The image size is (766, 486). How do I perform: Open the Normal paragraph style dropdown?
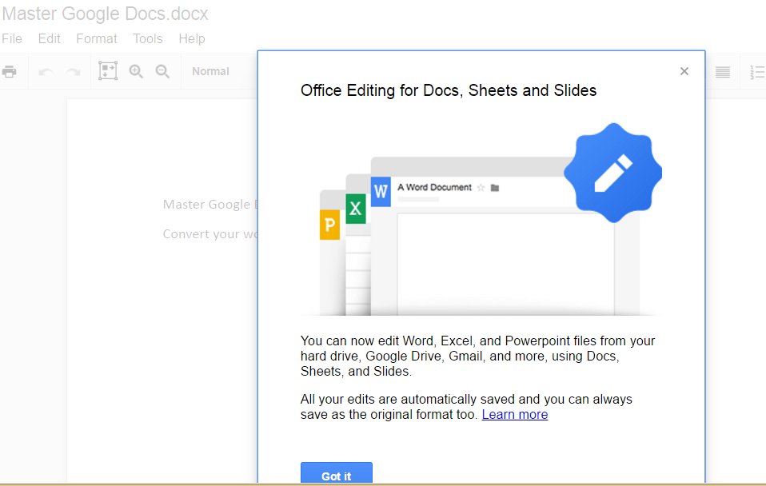point(210,71)
